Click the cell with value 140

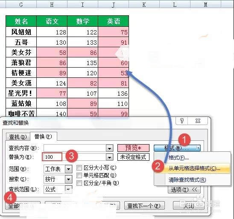coord(52,113)
